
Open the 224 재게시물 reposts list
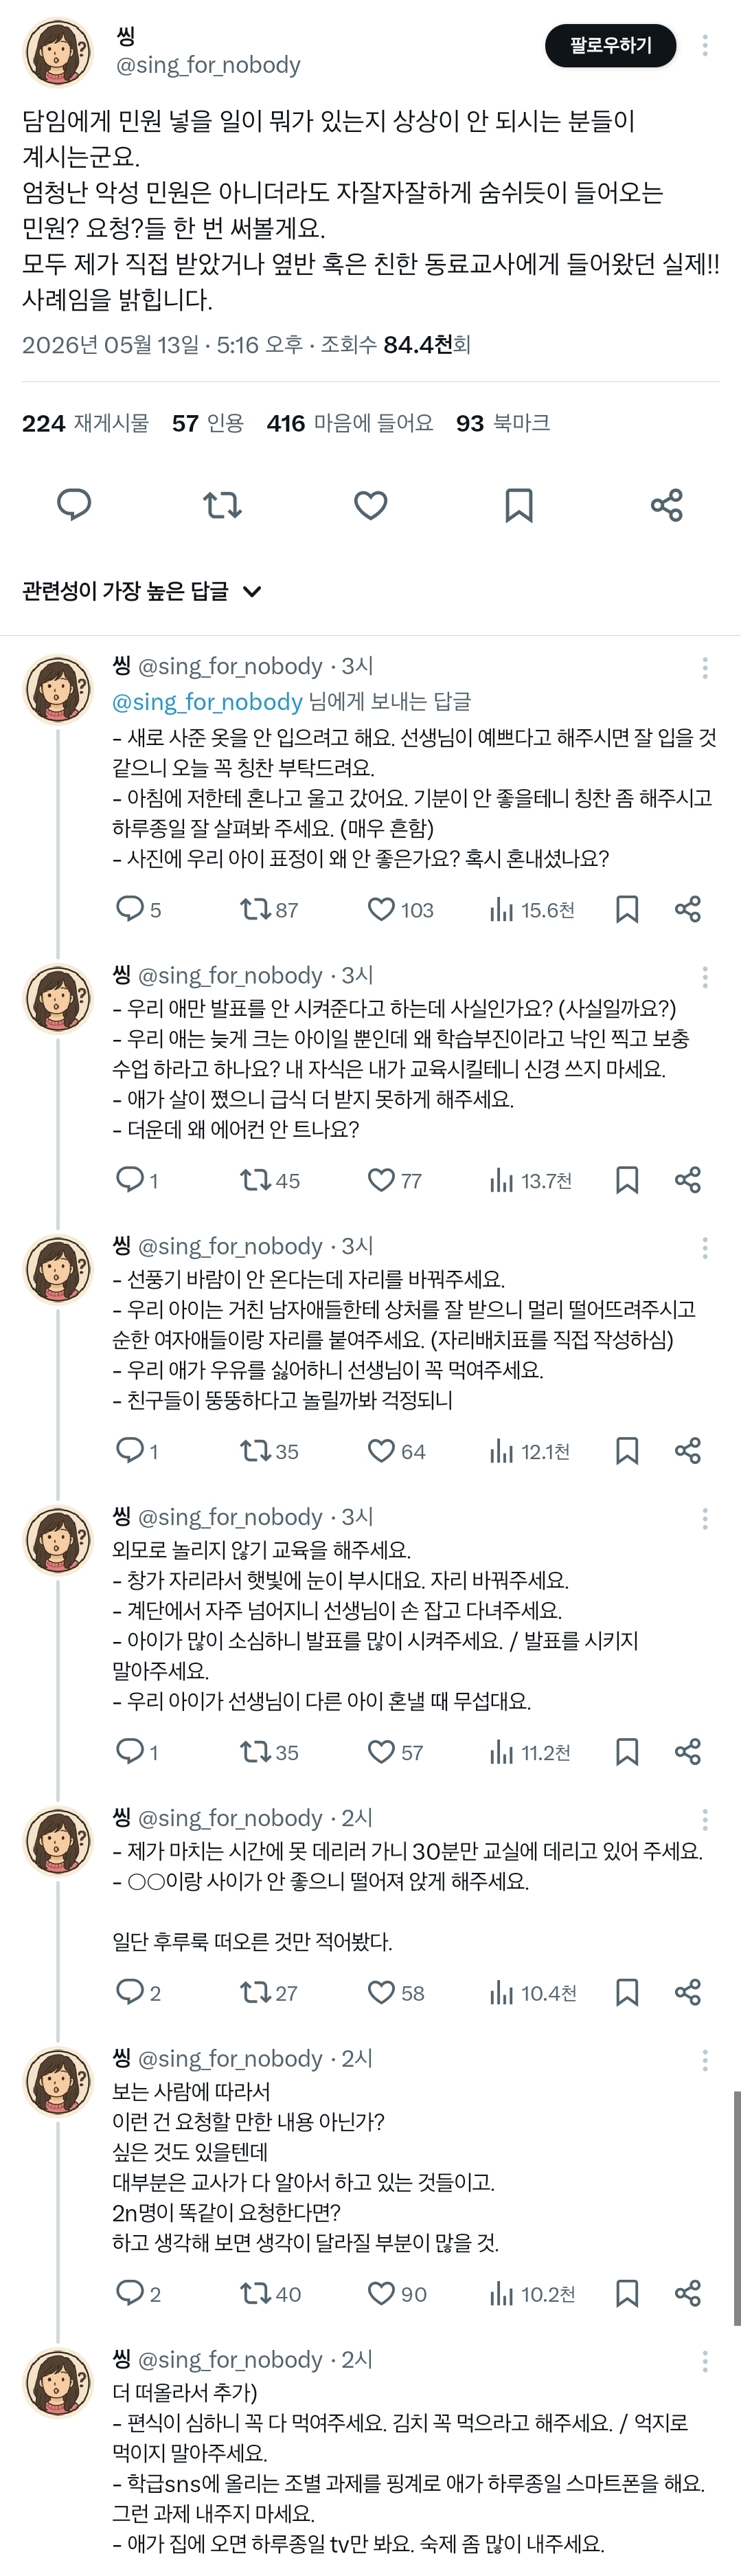coord(86,423)
